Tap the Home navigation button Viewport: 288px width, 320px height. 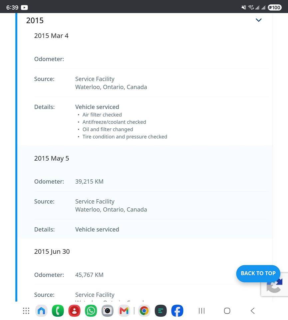(x=227, y=311)
